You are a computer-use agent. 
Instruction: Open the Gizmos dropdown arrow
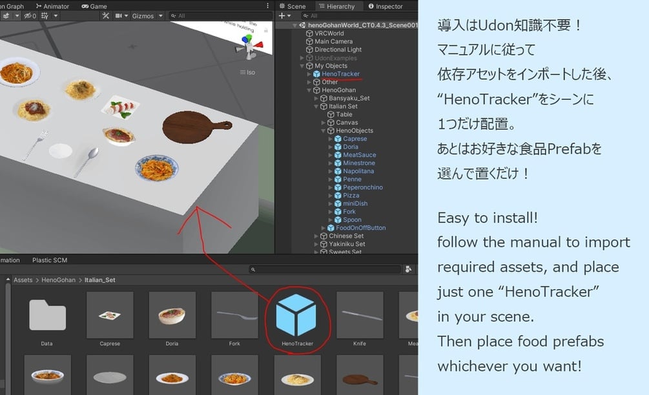tap(161, 15)
